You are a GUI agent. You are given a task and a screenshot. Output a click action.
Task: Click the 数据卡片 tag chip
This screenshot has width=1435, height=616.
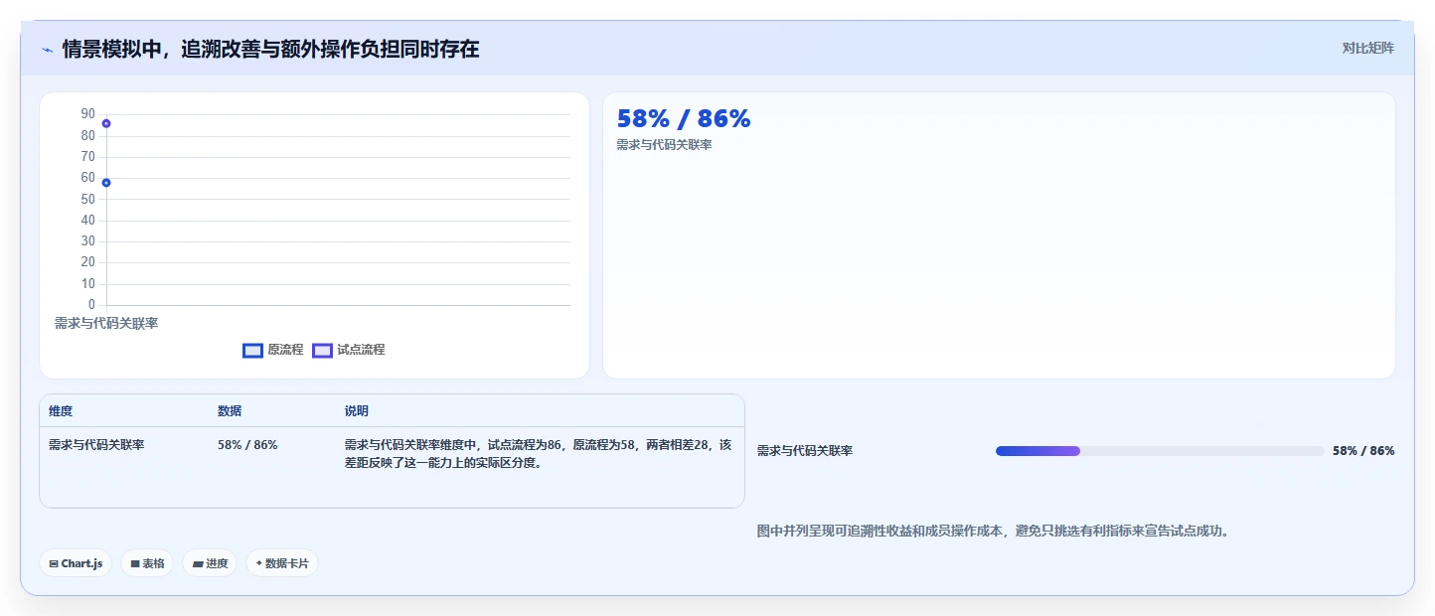[282, 563]
